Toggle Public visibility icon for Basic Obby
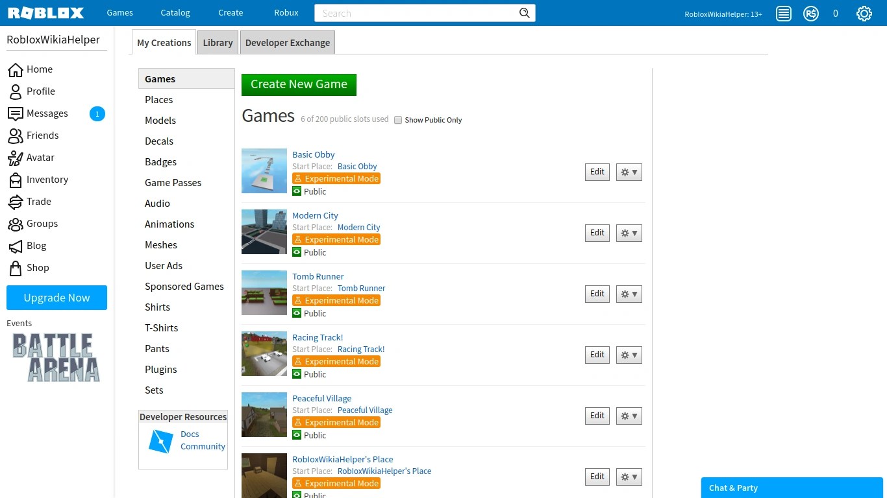This screenshot has width=887, height=498. coord(297,191)
